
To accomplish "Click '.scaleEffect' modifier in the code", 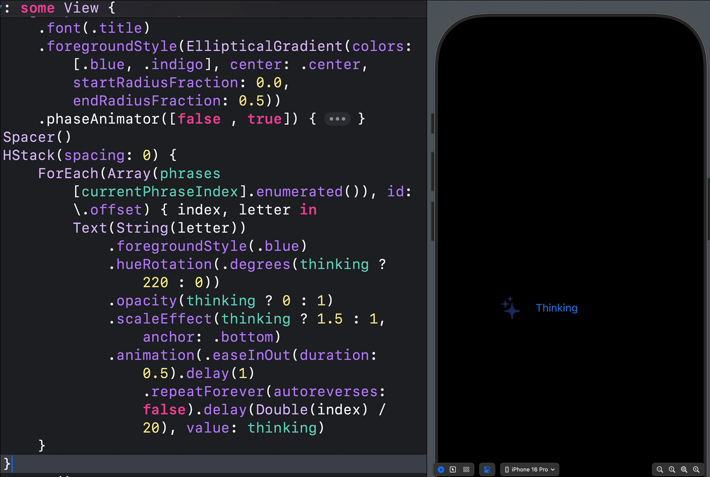I will click(x=160, y=319).
